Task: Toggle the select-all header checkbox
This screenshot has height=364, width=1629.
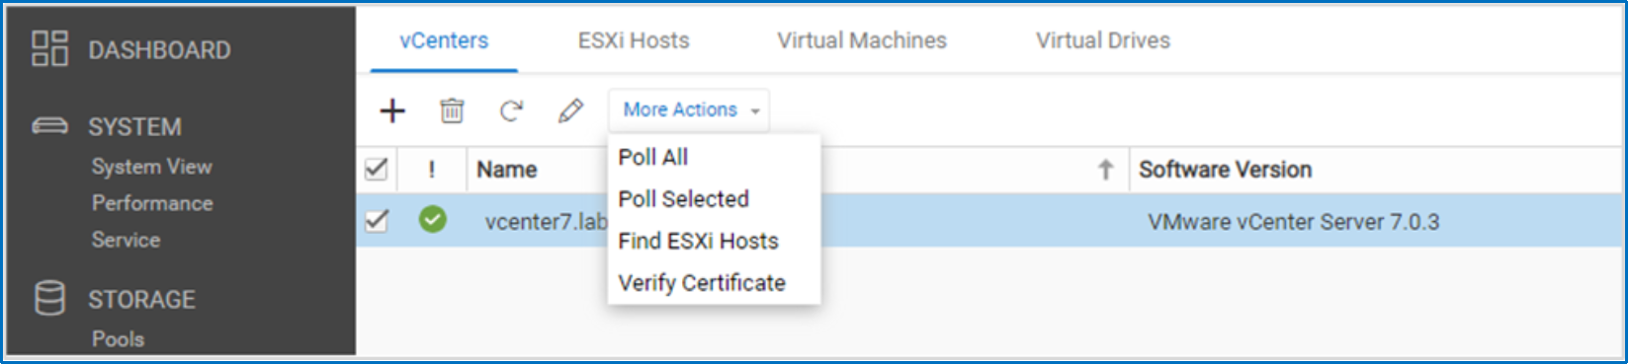Action: 376,169
